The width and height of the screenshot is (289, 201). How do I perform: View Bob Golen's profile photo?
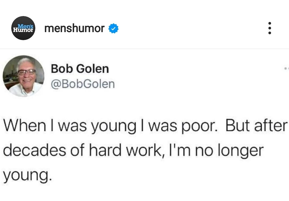[23, 76]
